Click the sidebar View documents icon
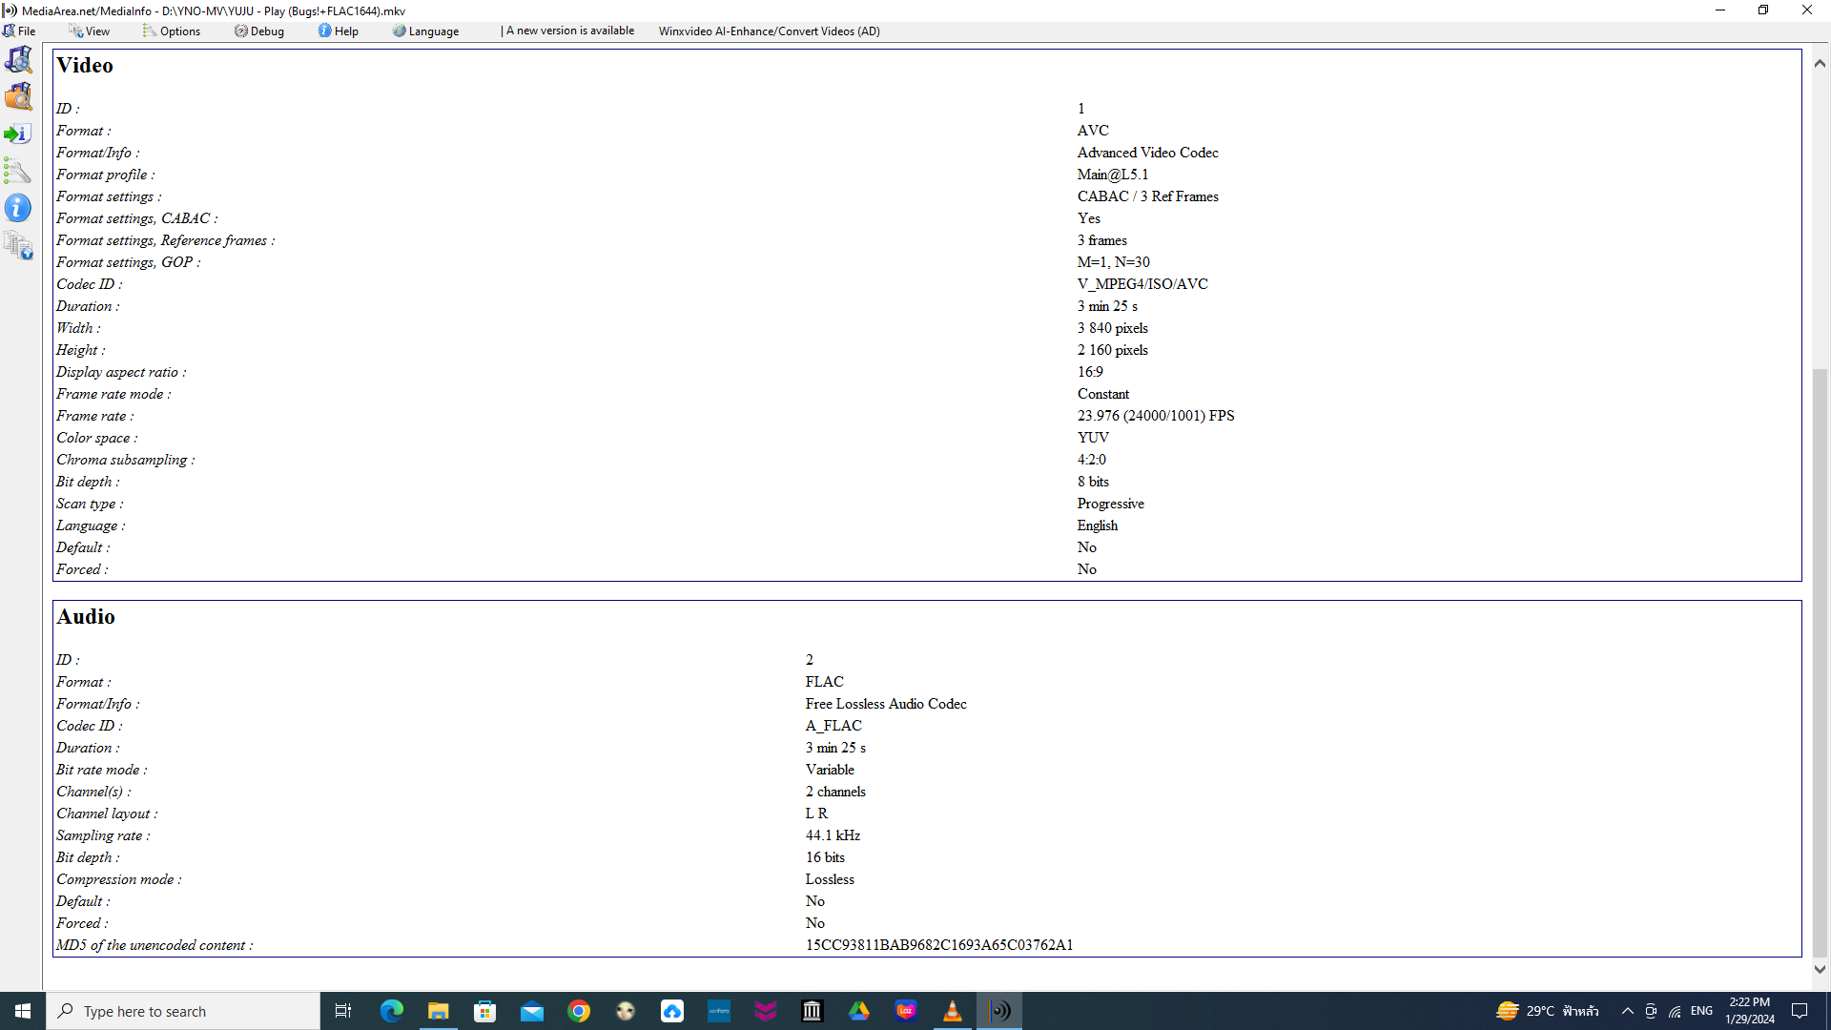 click(18, 245)
